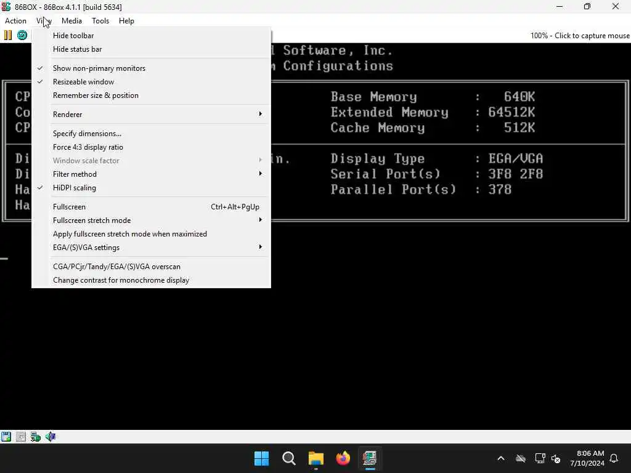Toggle Resizeable window option
This screenshot has height=473, width=631.
coord(151,82)
